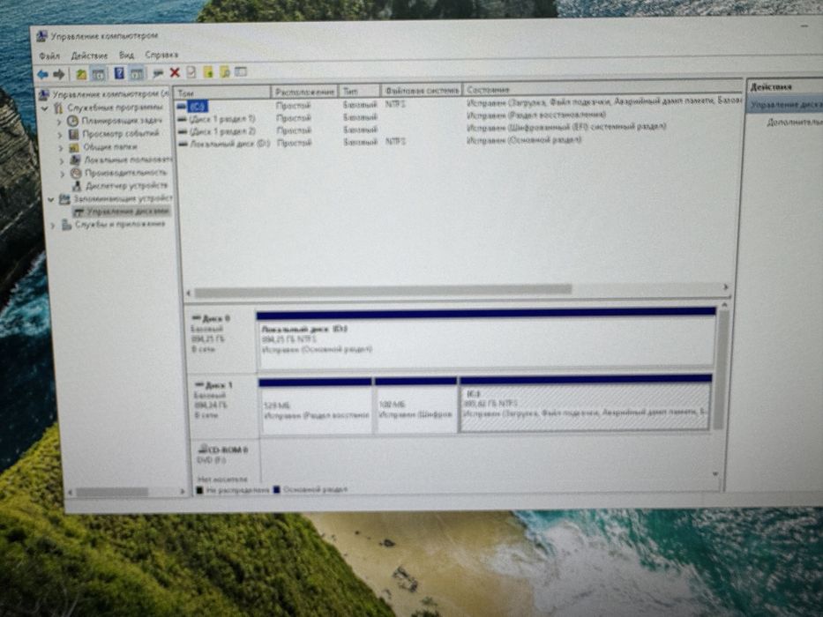Open Дополнительные действия in the Actions pane
Screen dimensions: 823x617
pyautogui.click(x=794, y=122)
